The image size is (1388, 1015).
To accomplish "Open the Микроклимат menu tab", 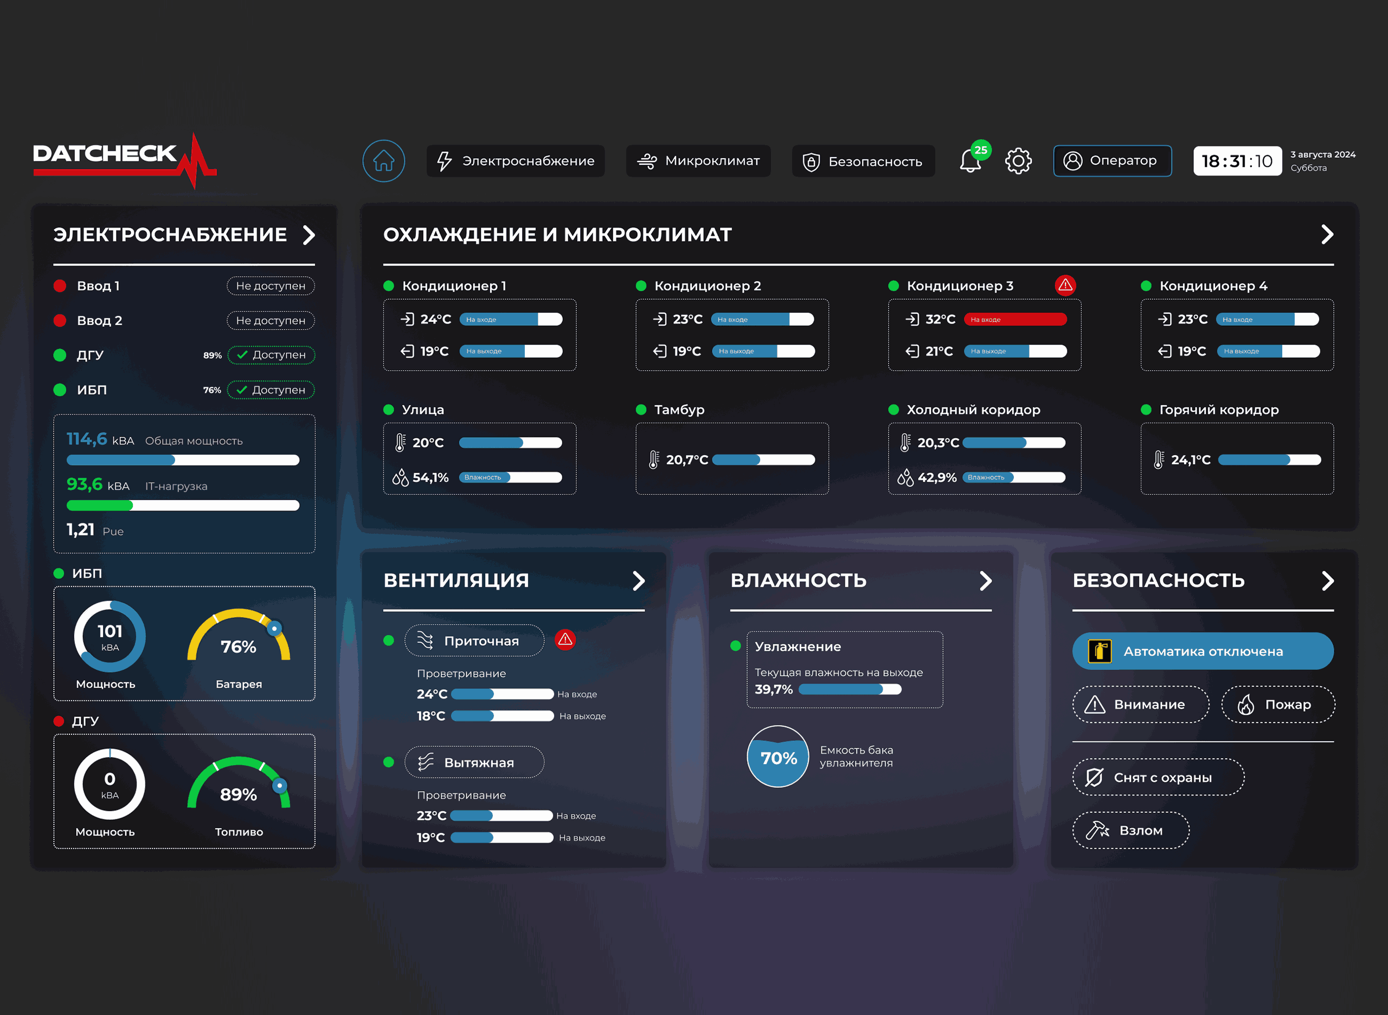I will 698,161.
